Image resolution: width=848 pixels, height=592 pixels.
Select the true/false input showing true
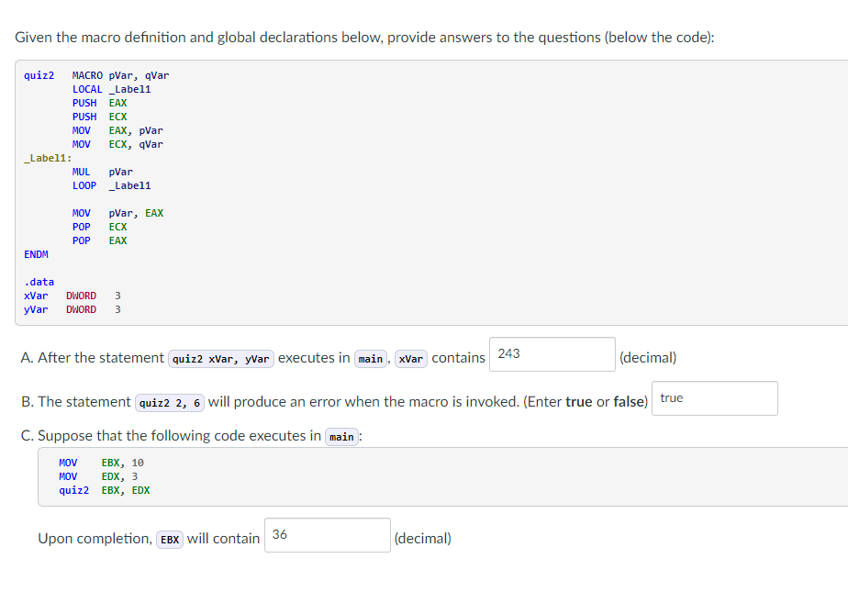[714, 398]
